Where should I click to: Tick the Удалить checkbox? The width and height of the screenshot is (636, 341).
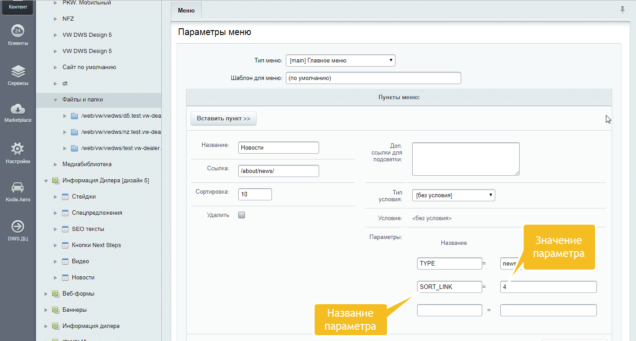pyautogui.click(x=241, y=215)
